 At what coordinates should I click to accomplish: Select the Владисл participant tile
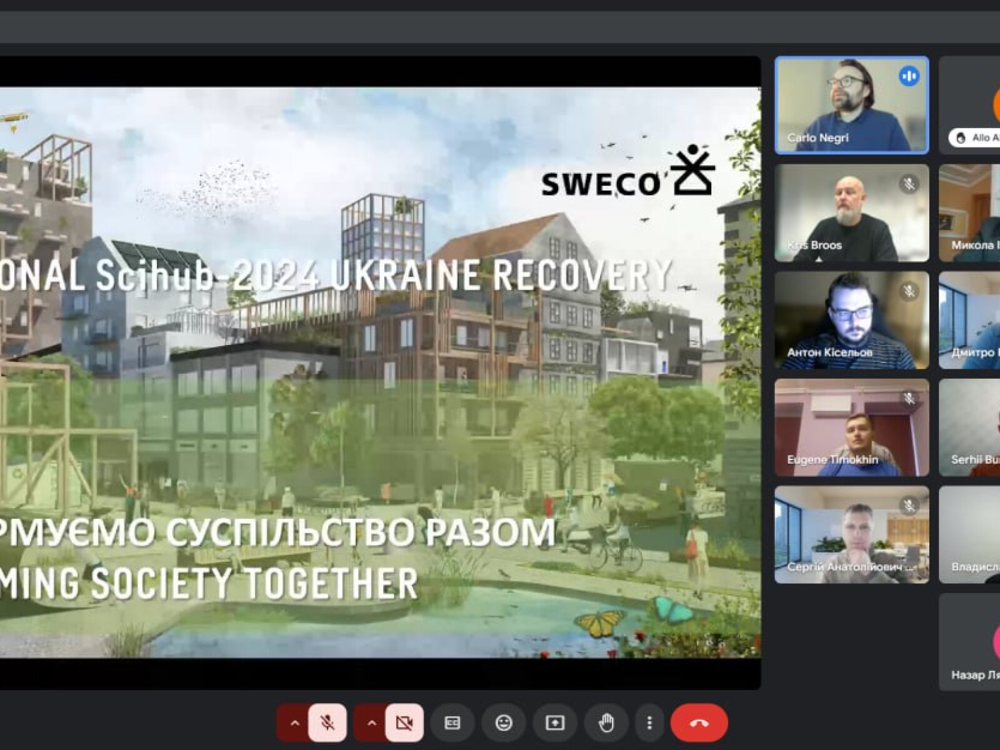click(x=969, y=535)
